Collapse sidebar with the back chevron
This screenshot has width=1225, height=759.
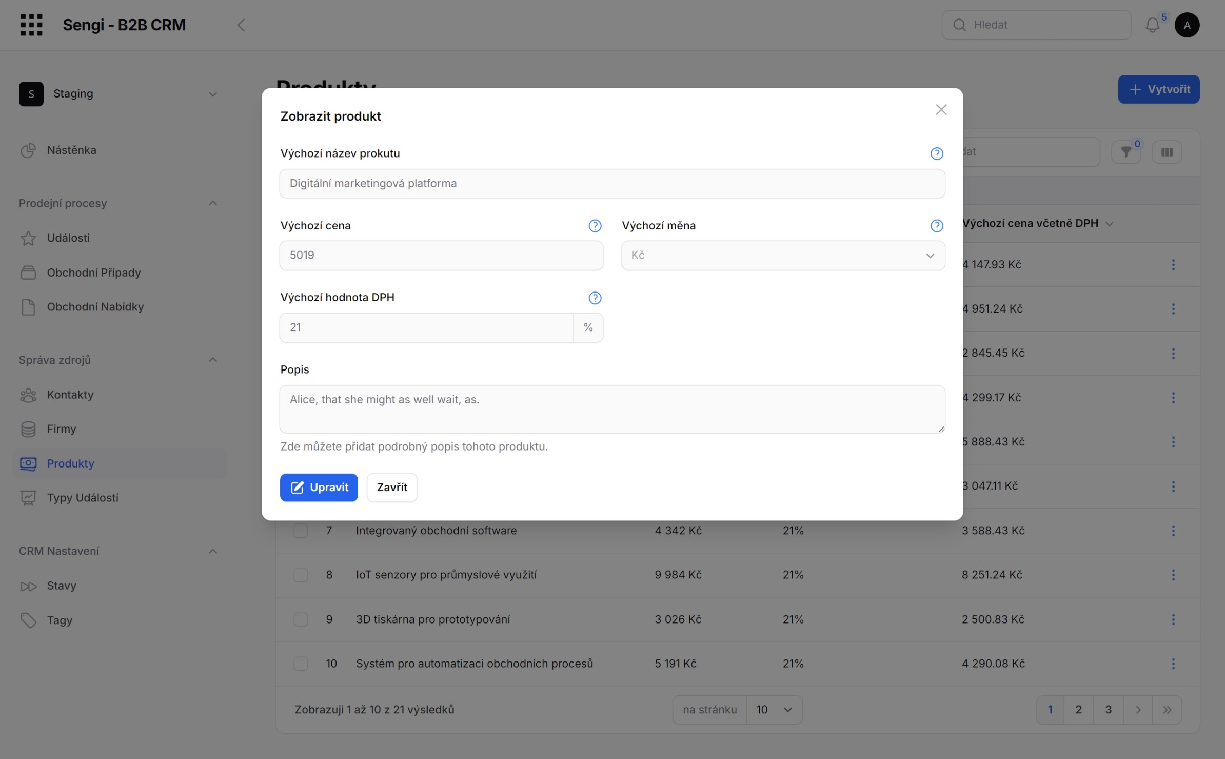pos(241,25)
